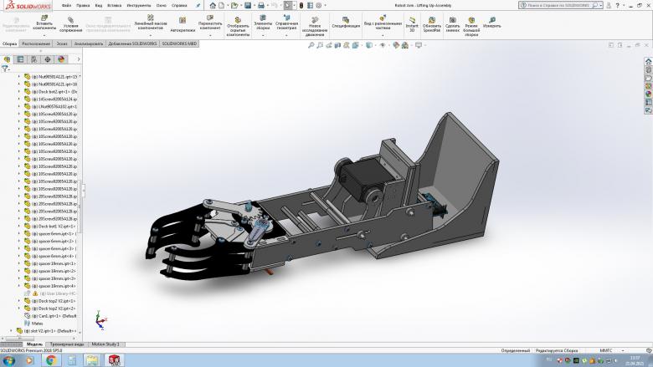The height and width of the screenshot is (367, 653).
Task: Open dropdown under Insert Components
Action: coord(44,36)
